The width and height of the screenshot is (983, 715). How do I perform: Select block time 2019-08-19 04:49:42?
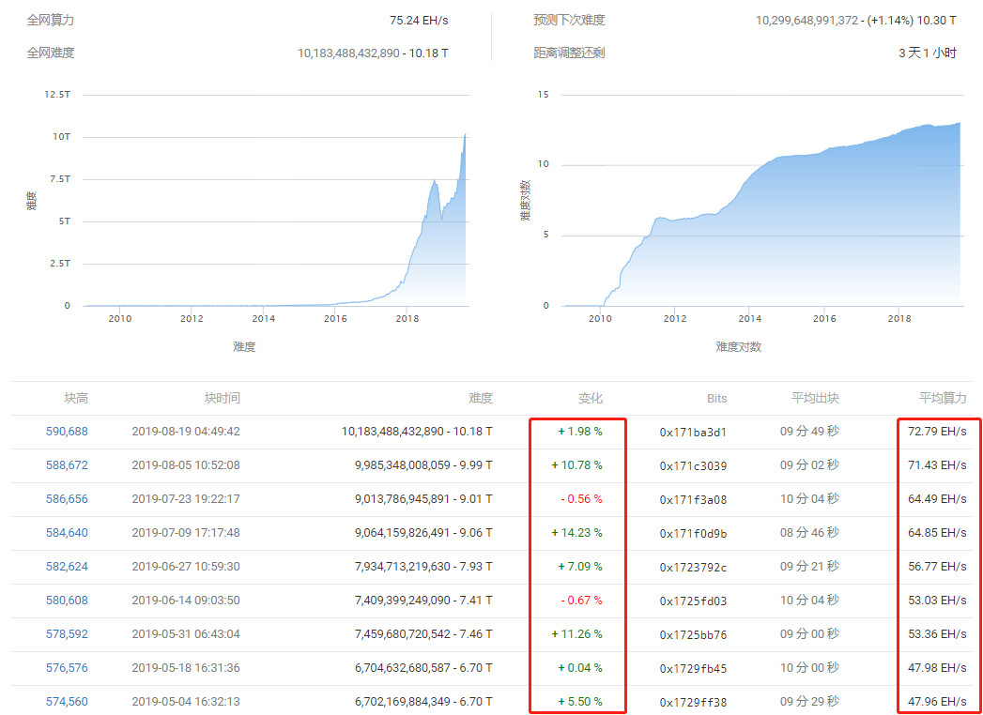[186, 432]
